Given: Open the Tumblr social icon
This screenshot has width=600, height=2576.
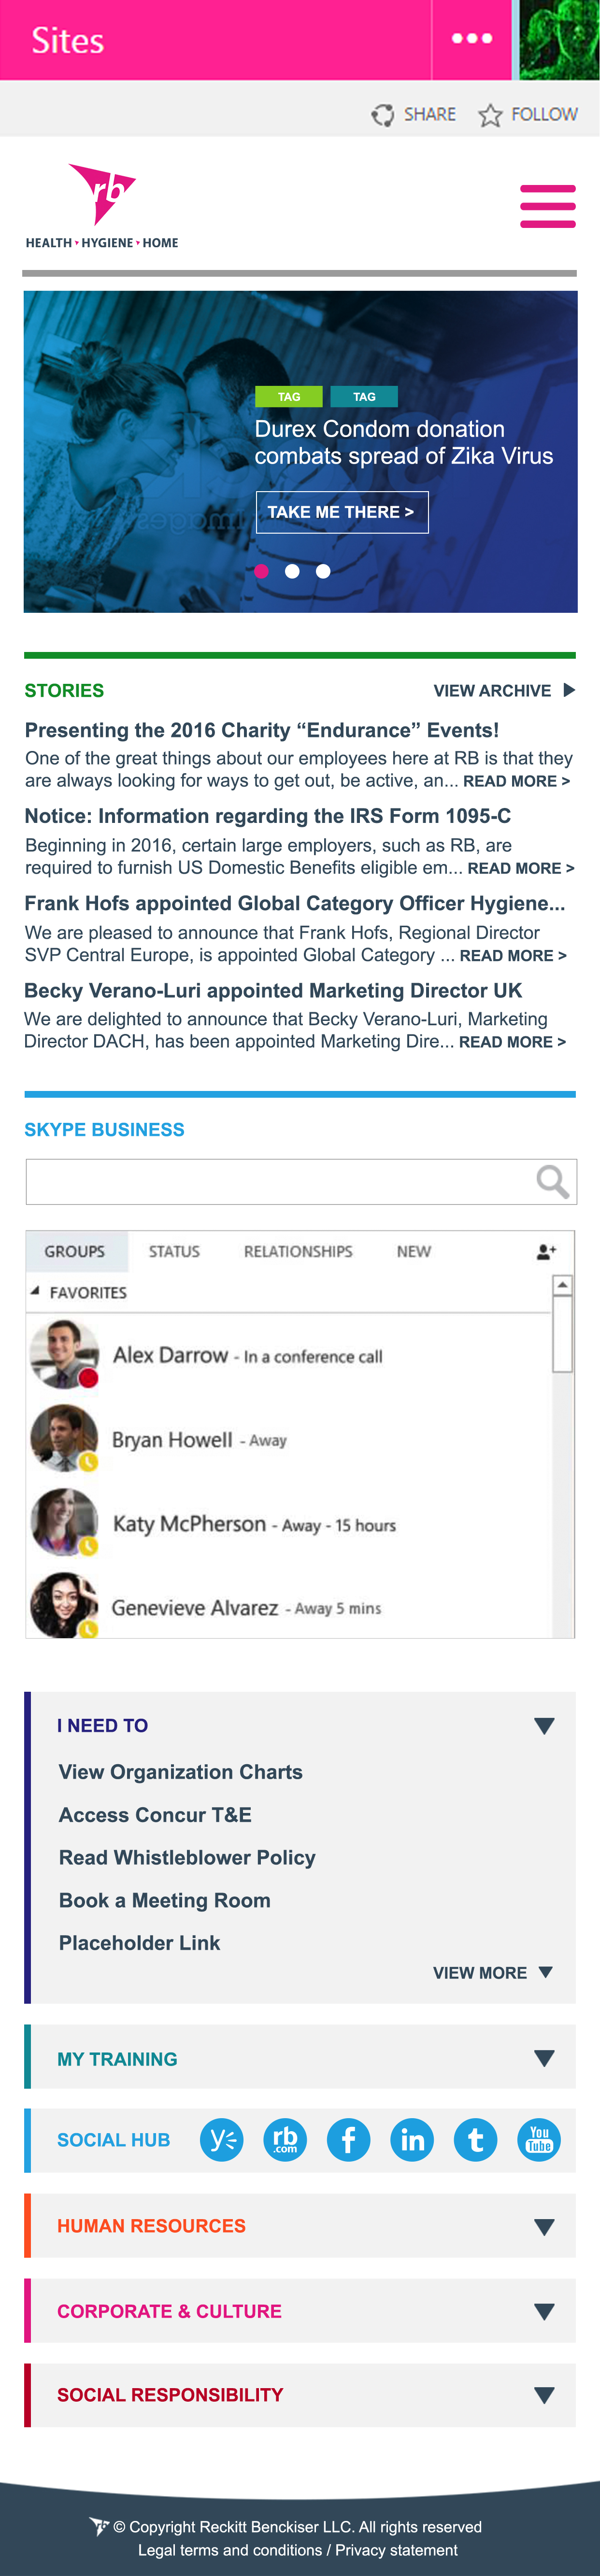Looking at the screenshot, I should (476, 2140).
